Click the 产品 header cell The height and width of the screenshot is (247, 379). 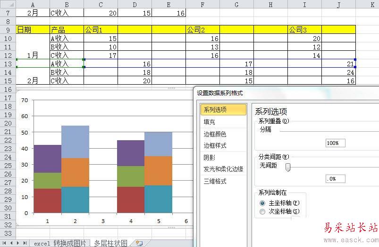click(x=67, y=30)
